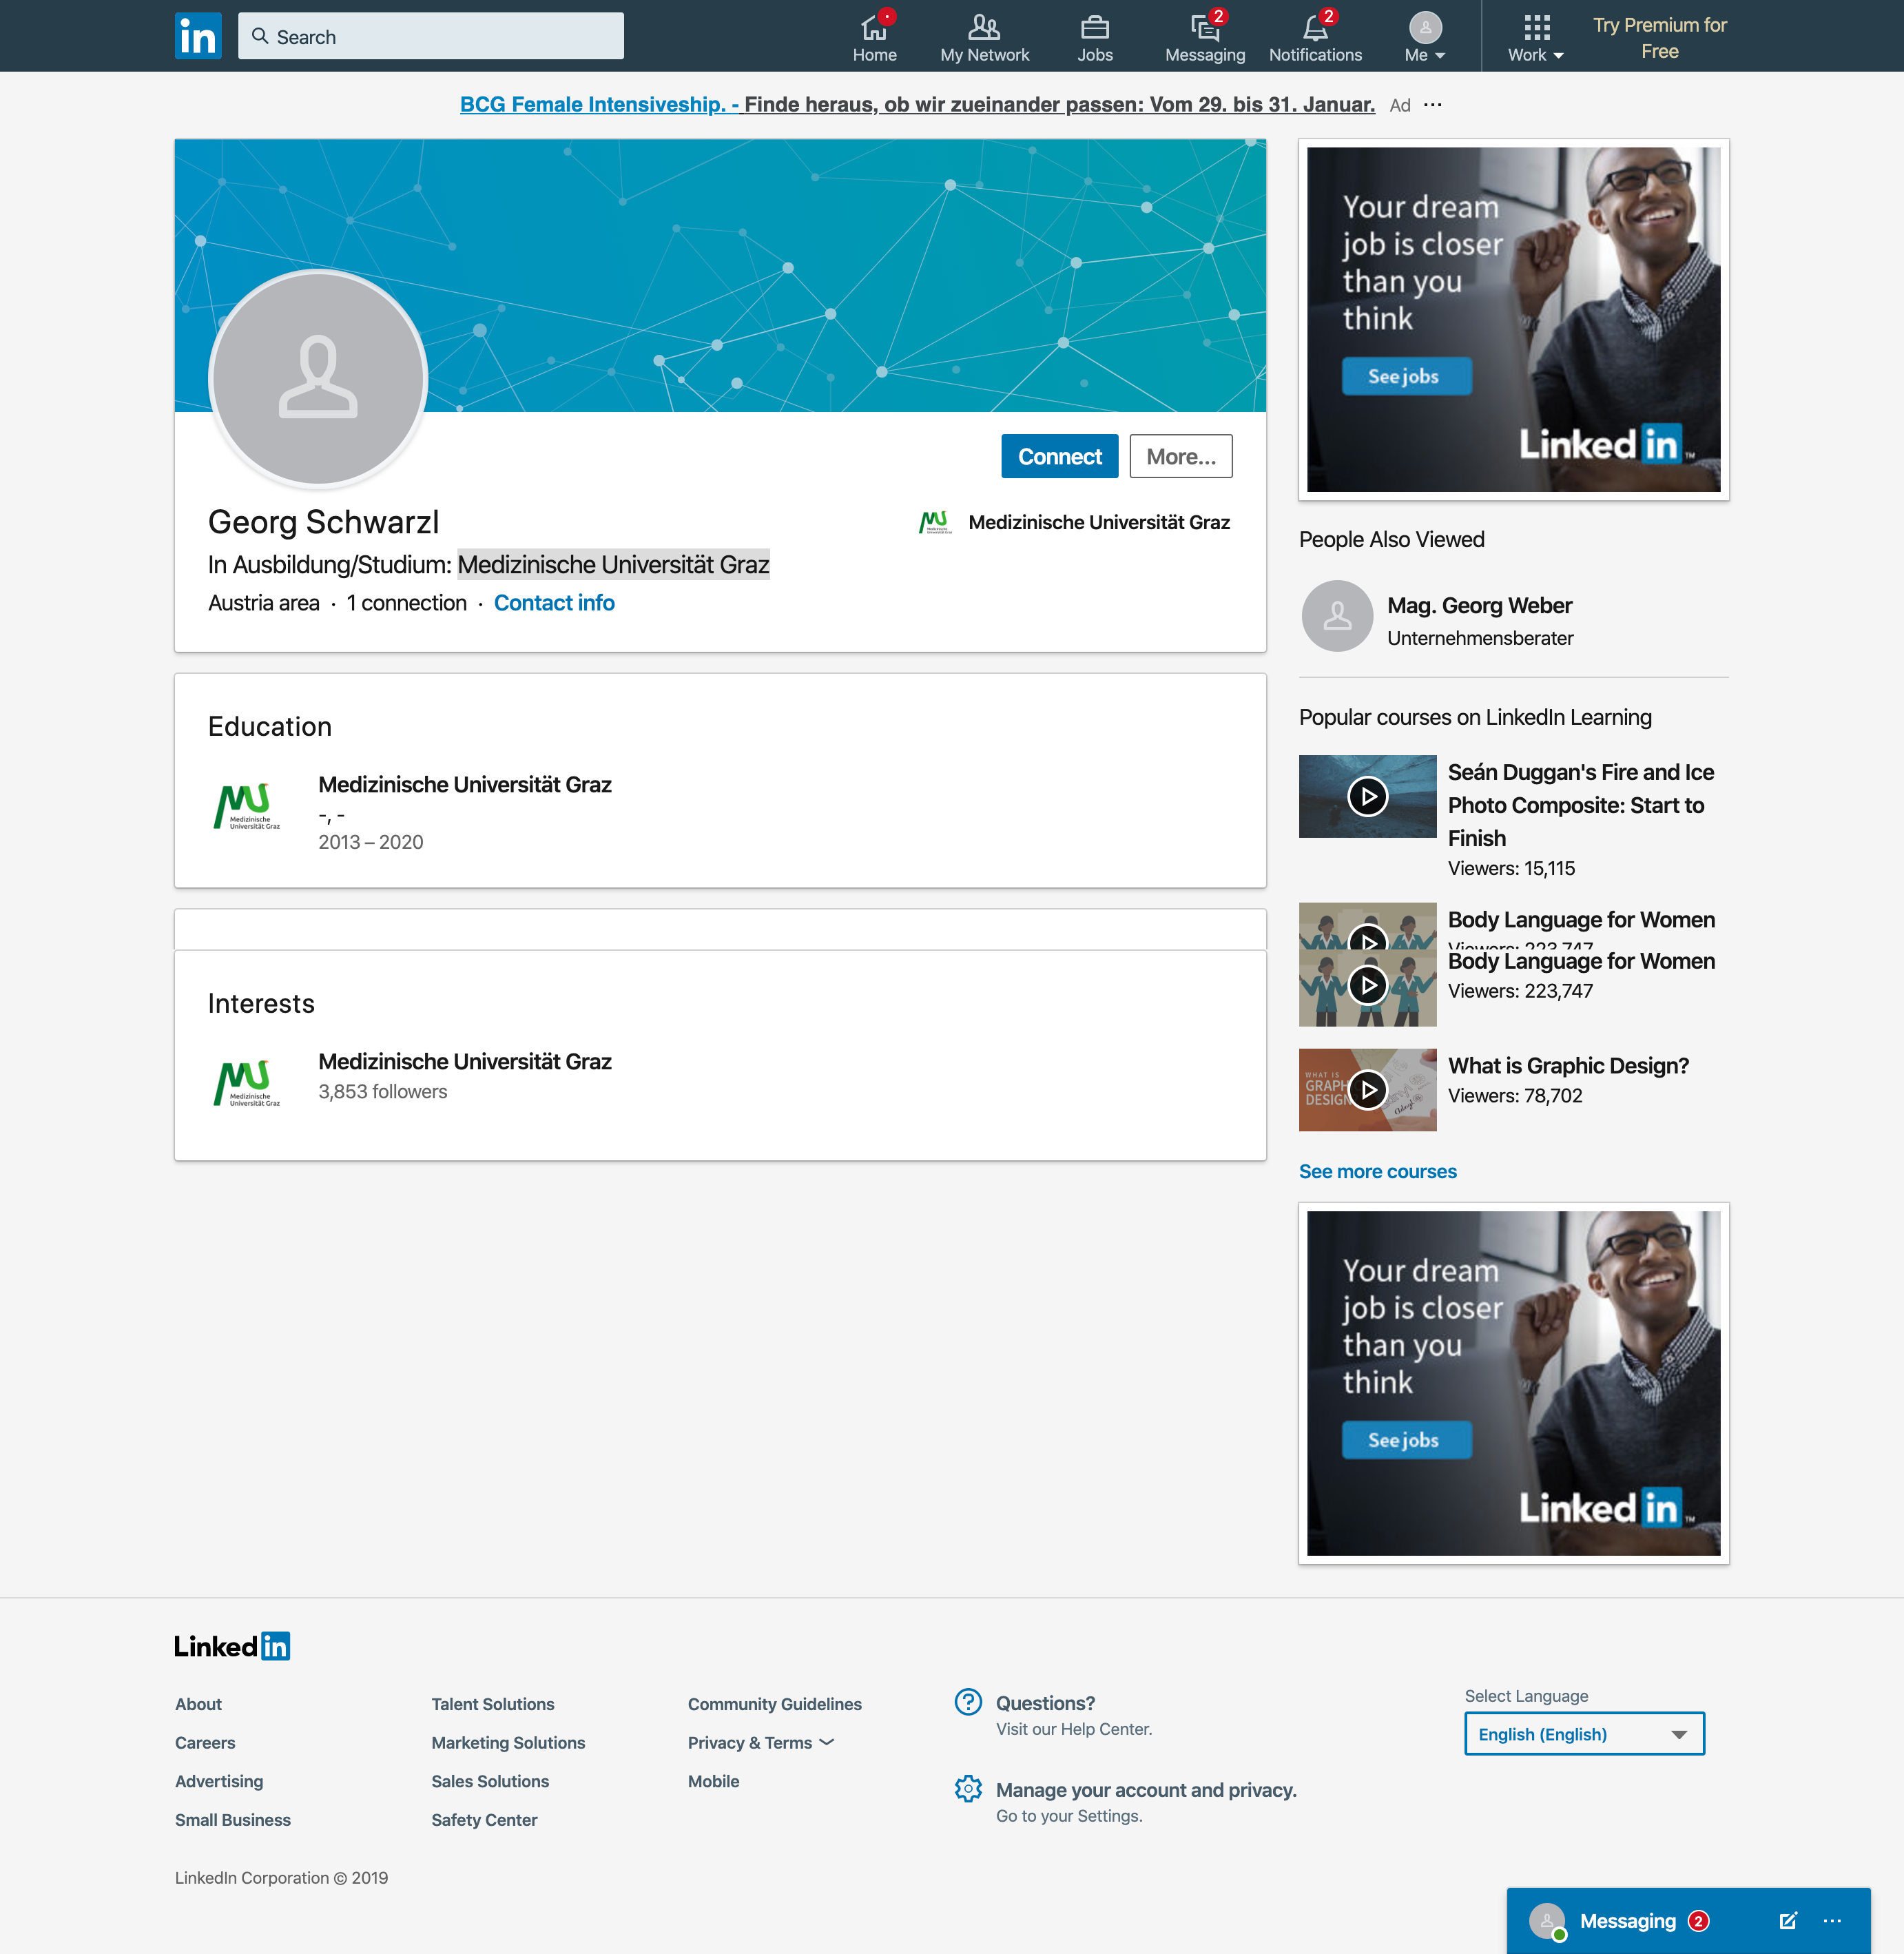Click the Connect button
This screenshot has width=1904, height=1954.
[x=1059, y=456]
